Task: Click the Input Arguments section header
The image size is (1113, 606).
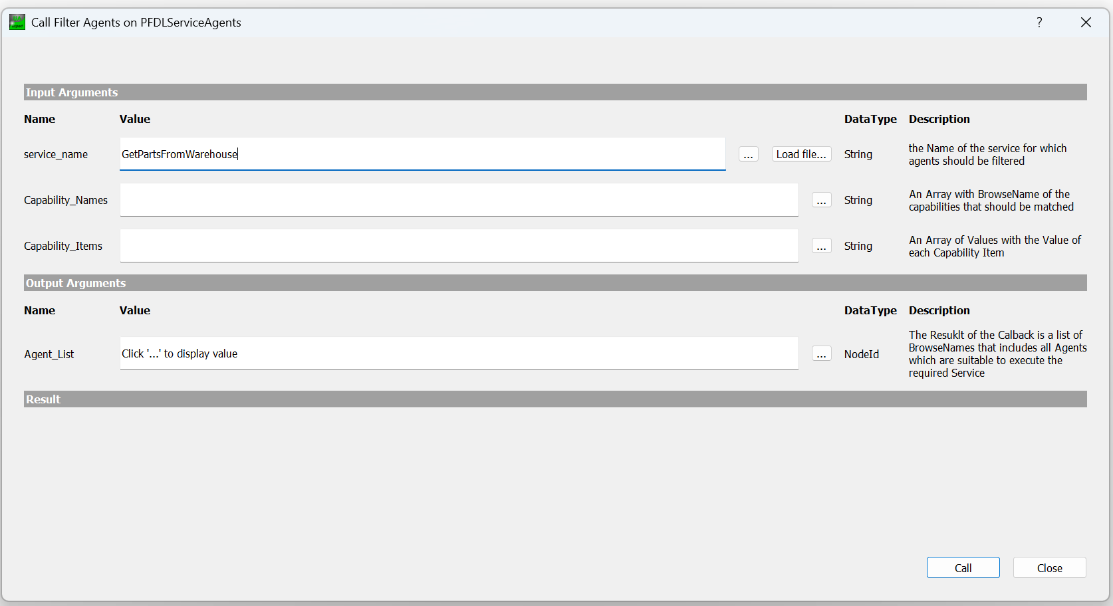Action: 555,92
